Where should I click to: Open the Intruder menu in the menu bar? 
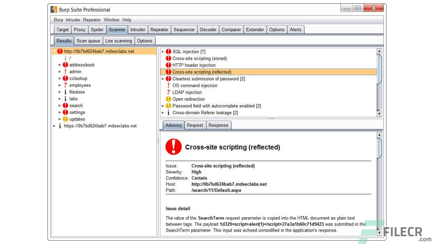click(73, 20)
